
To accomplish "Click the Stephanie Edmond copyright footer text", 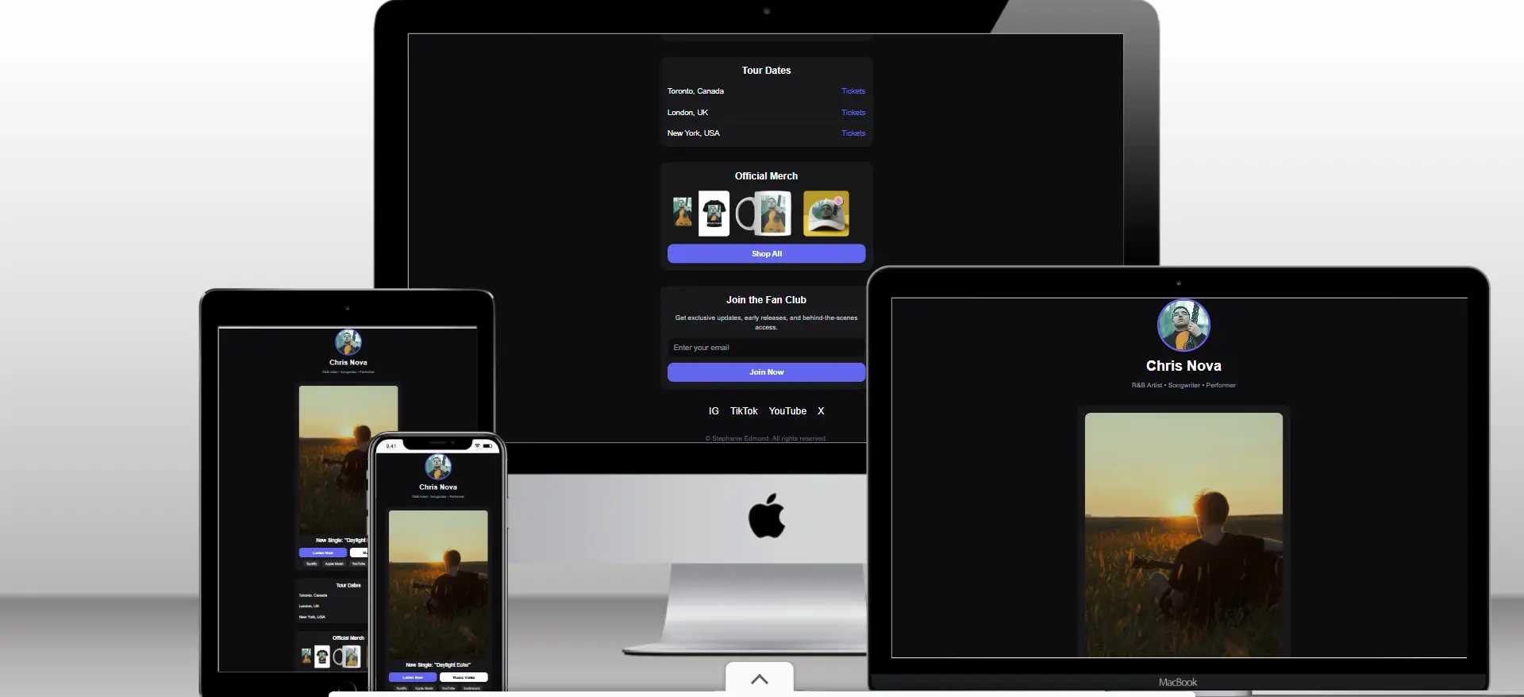I will 766,438.
